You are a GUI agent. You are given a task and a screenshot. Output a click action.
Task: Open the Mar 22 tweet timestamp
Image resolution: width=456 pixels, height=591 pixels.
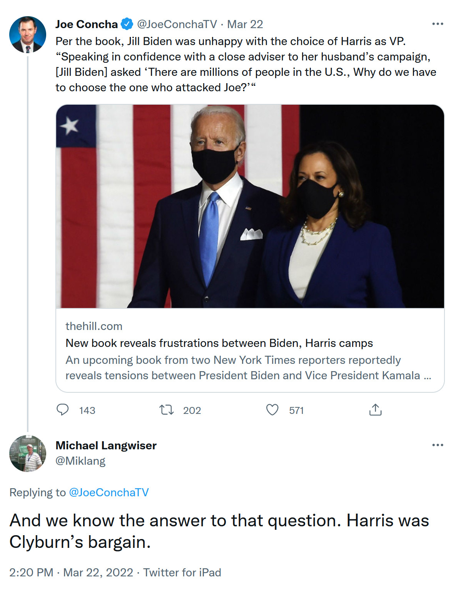click(x=245, y=24)
